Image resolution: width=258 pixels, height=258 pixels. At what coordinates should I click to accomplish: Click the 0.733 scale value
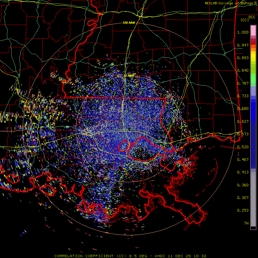(243, 96)
